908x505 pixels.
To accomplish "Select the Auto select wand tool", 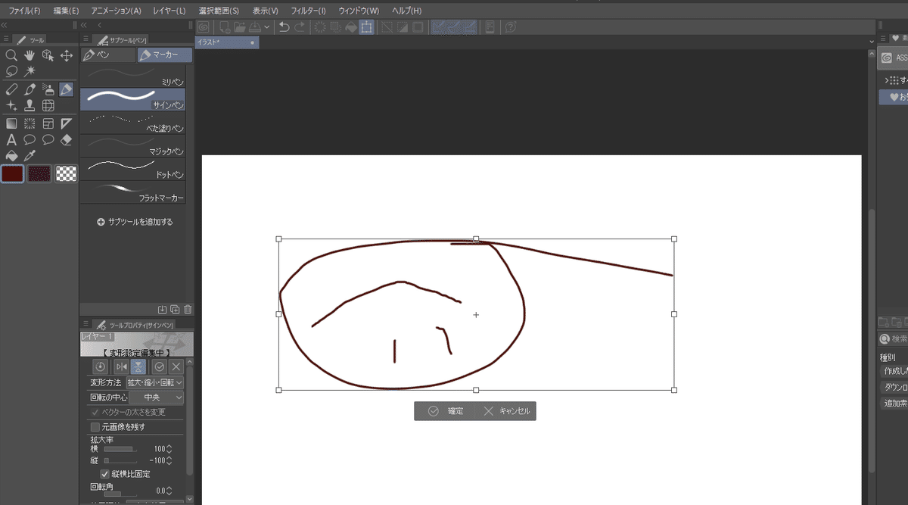I will tap(30, 71).
